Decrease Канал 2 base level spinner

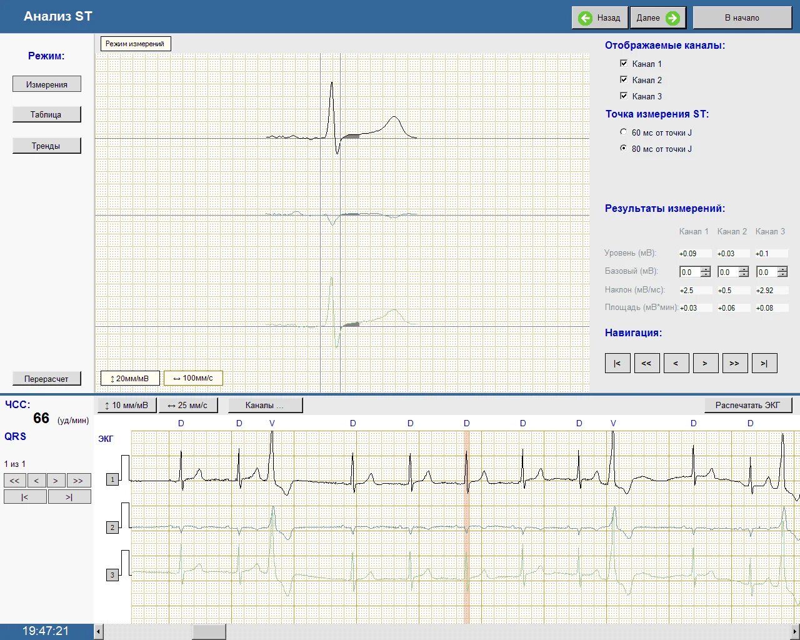click(x=744, y=274)
